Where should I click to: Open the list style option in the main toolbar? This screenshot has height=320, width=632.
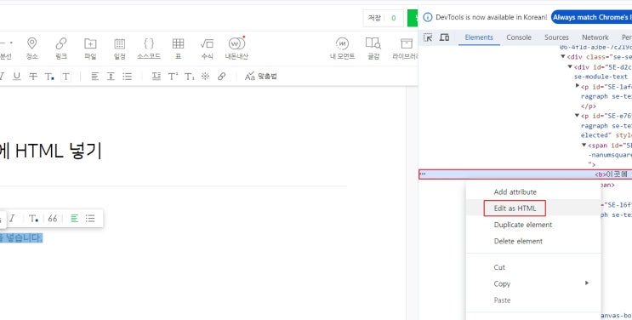[128, 77]
